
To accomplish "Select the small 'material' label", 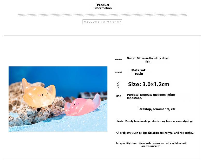I will pyautogui.click(x=118, y=72).
